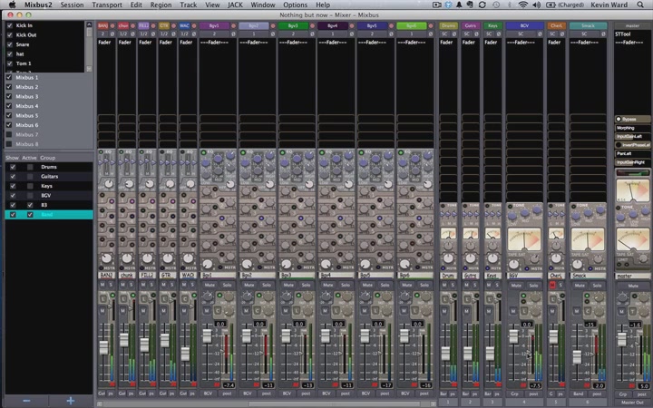The image size is (653, 408).
Task: Click the Bgv1 channel fader handle
Action: pos(207,336)
